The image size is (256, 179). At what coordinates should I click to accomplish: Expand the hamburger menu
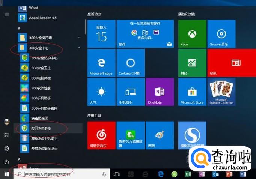7,14
